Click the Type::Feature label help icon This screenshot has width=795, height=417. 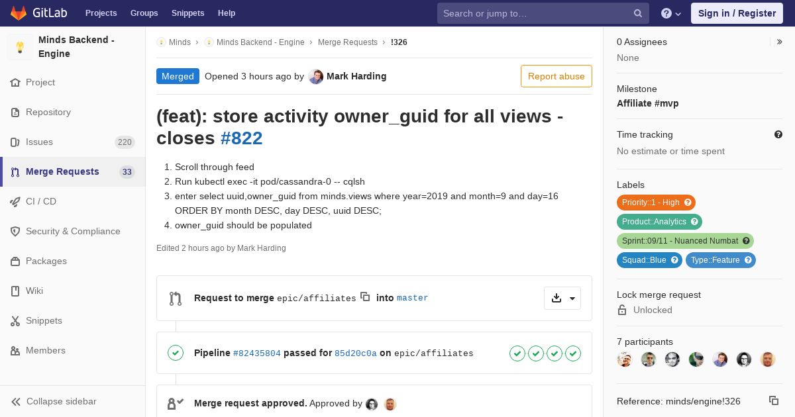pos(748,260)
